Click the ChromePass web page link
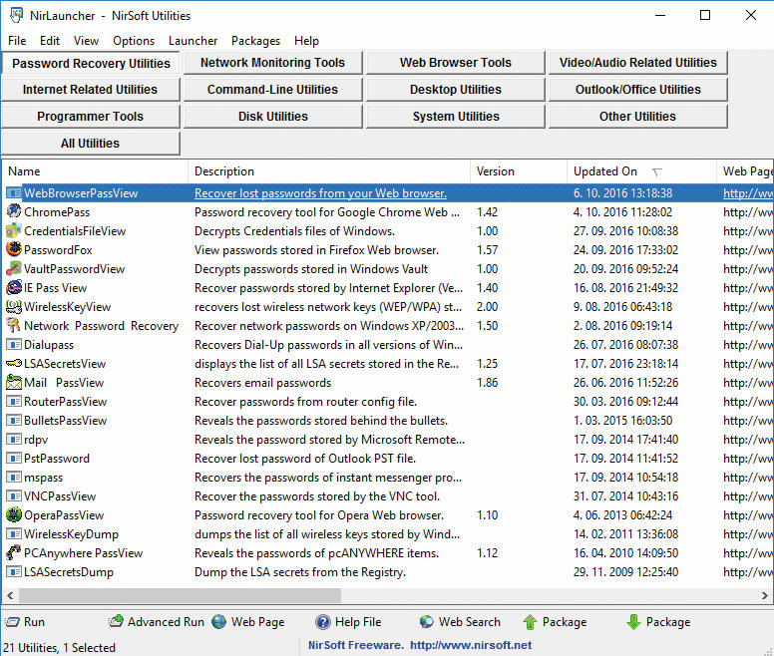The height and width of the screenshot is (656, 774). click(x=747, y=212)
